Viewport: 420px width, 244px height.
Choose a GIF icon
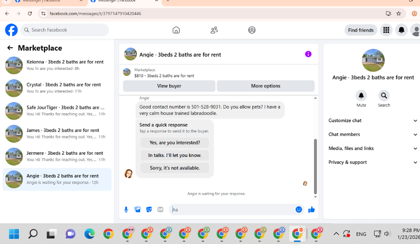tap(160, 210)
